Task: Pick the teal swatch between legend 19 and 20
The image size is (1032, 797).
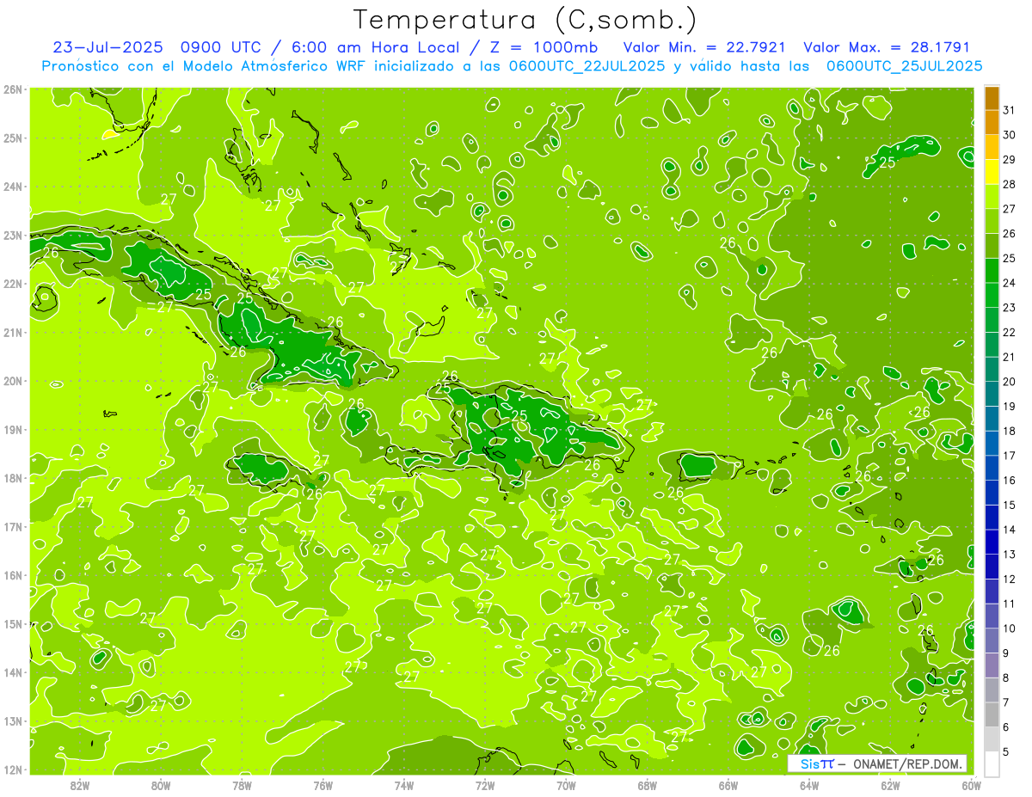Action: [x=992, y=395]
